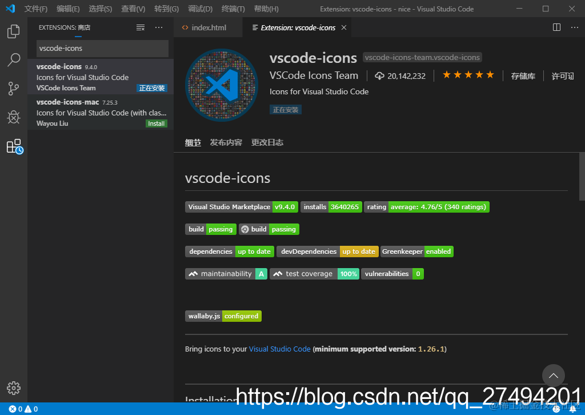Switch to the 细节 details tab
The image size is (585, 415).
pyautogui.click(x=193, y=142)
